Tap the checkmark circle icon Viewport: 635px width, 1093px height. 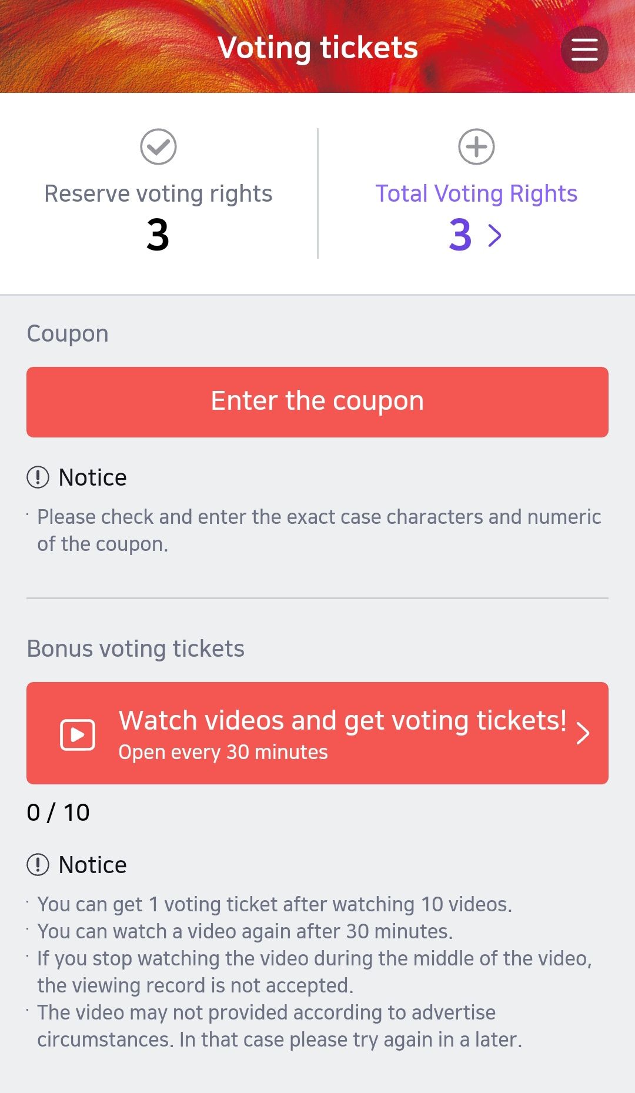[x=158, y=146]
